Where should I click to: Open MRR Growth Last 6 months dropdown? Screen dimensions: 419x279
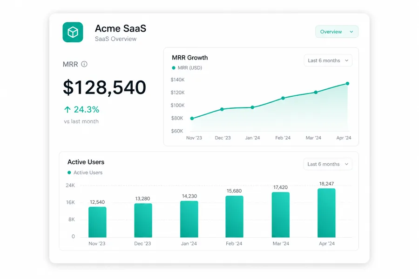tap(328, 60)
